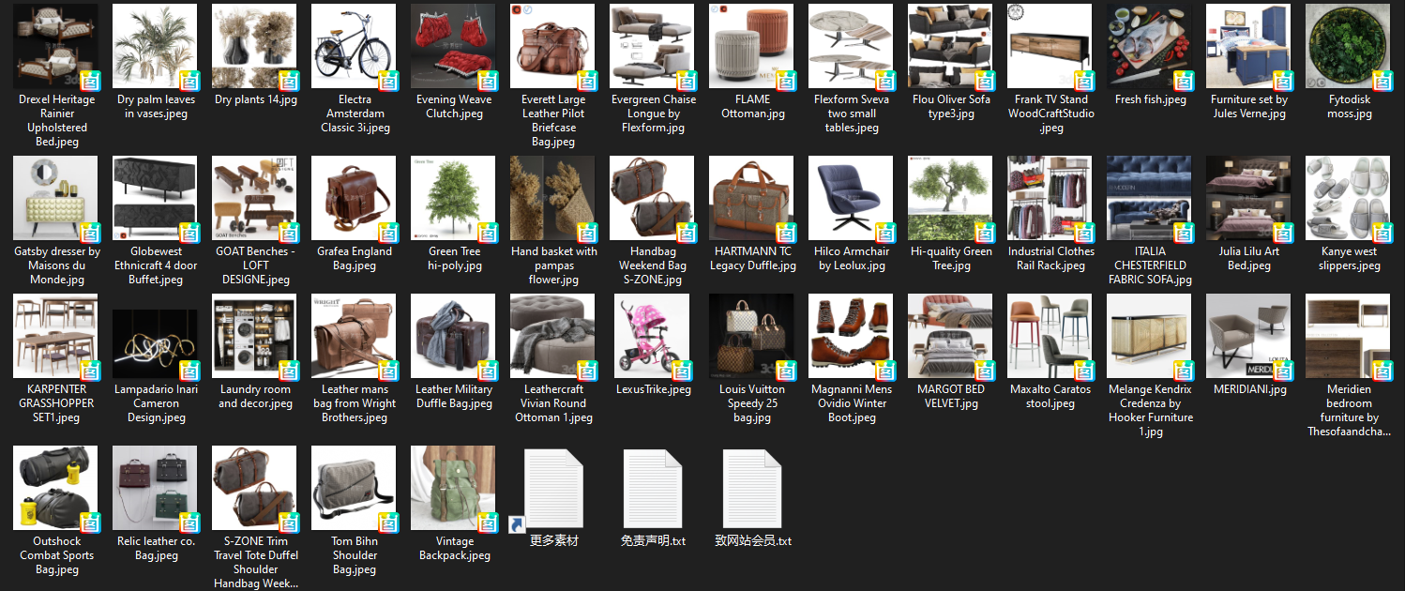Select Green Tree hi-poly.jpg image
The image size is (1405, 591).
click(454, 198)
